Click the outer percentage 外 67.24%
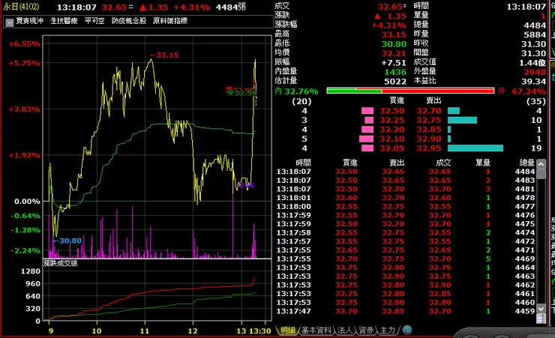This screenshot has width=555, height=338. [x=522, y=91]
